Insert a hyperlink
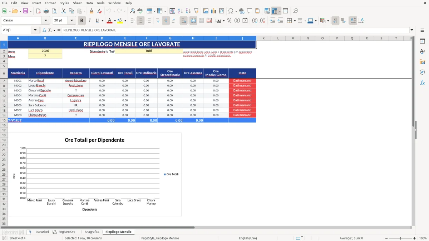The image size is (429, 241). [242, 11]
